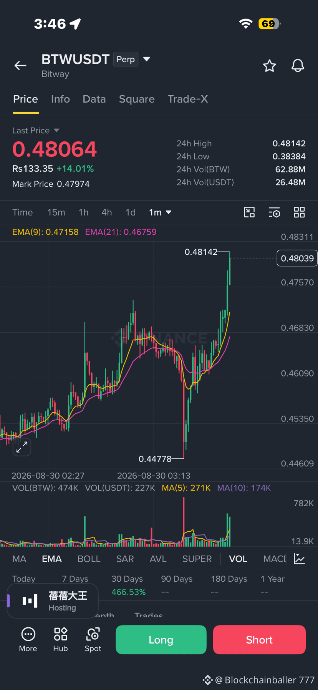Viewport: 318px width, 690px height.
Task: Open the chart drawing tools icon
Action: tap(250, 212)
